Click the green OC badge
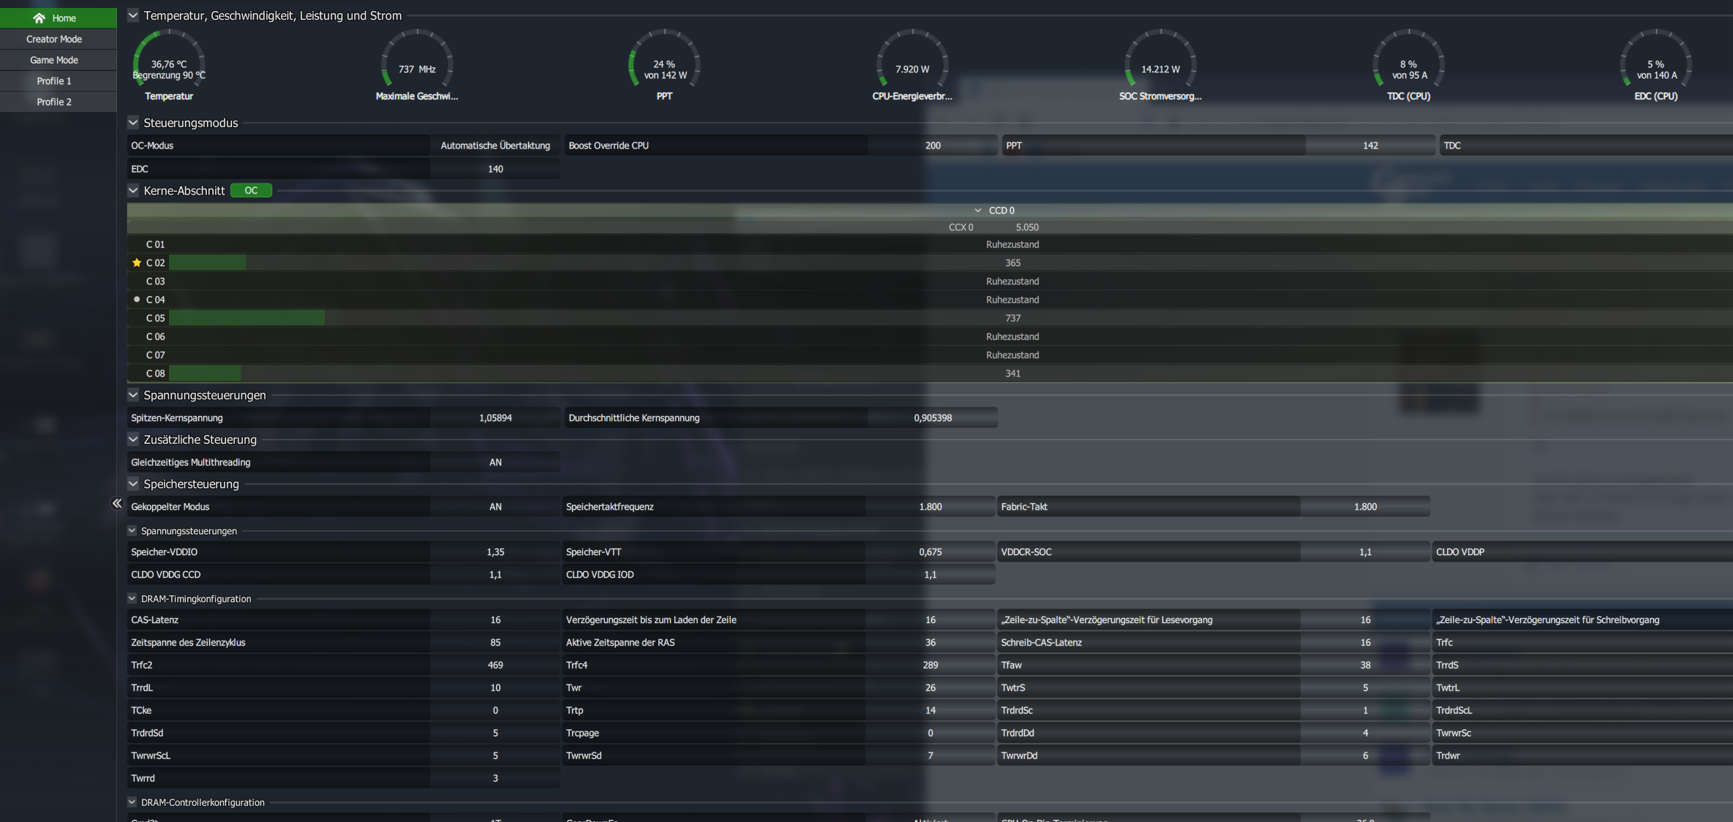Image resolution: width=1733 pixels, height=822 pixels. [251, 191]
